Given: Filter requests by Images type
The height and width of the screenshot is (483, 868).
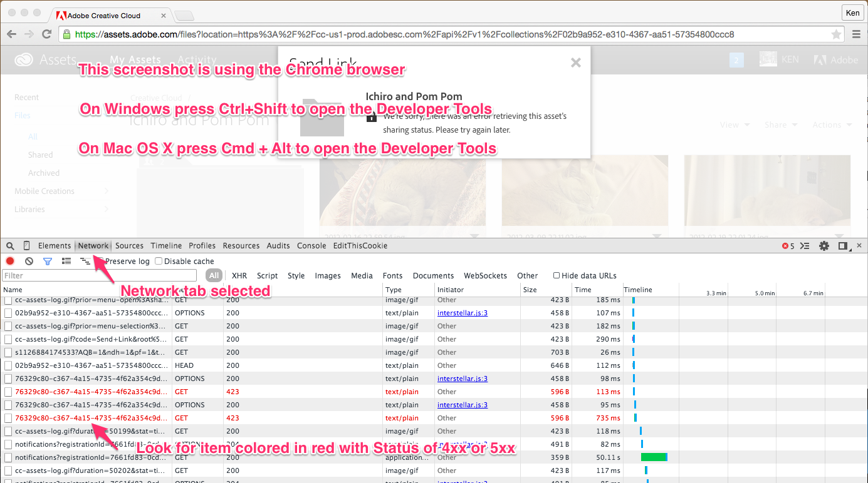Looking at the screenshot, I should (328, 275).
